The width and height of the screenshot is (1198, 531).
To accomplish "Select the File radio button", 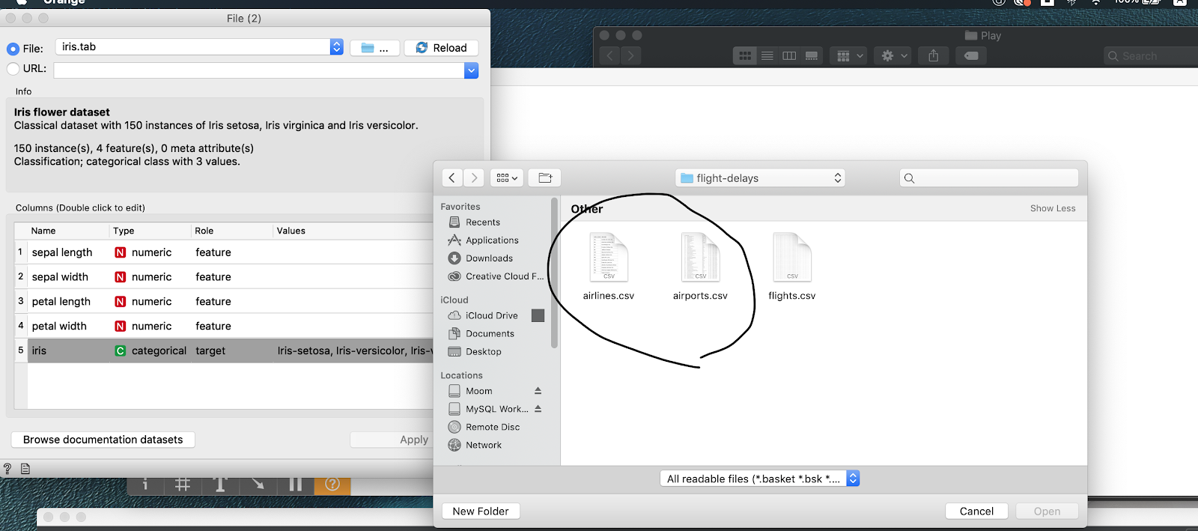I will (x=13, y=49).
